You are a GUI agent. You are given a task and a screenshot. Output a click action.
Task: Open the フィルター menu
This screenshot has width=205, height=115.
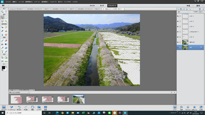pyautogui.click(x=53, y=2)
